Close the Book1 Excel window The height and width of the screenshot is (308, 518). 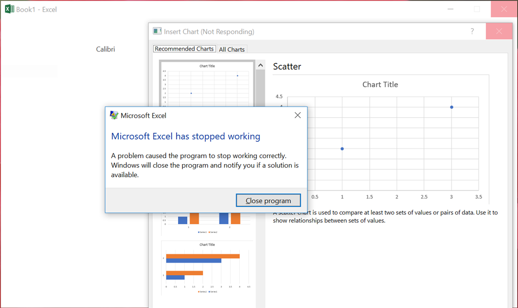pos(504,9)
